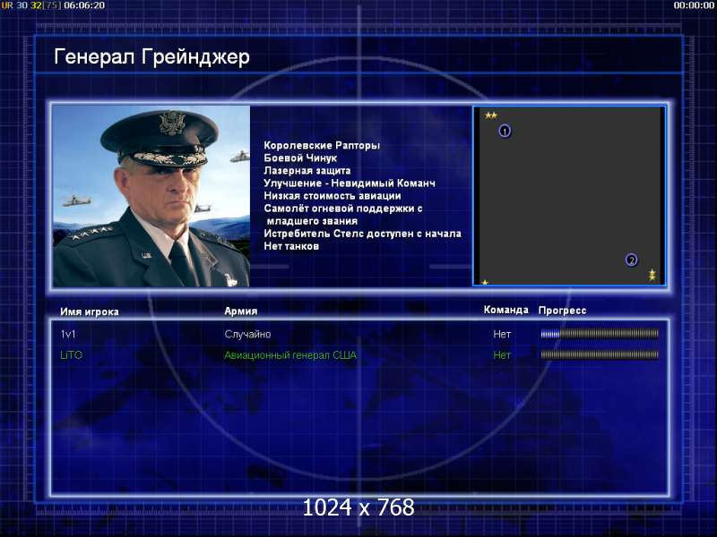Click start position marker 1 on minimap

[x=505, y=131]
